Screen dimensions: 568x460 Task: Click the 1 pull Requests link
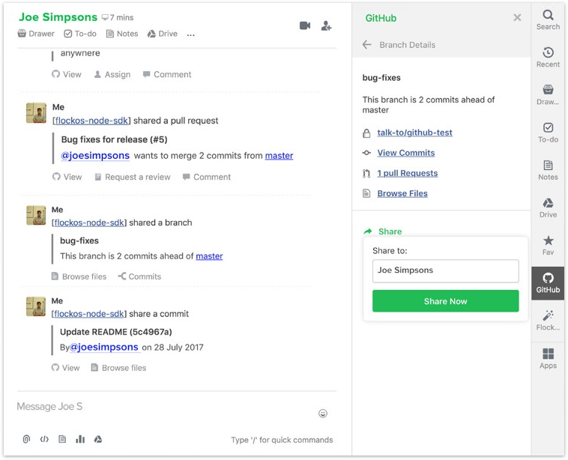(x=408, y=174)
